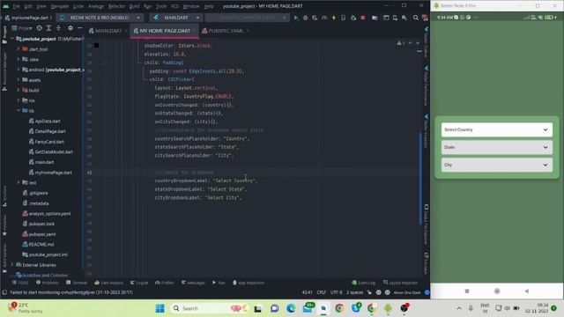
Task: Open the Project view mode dropdown
Action: pyautogui.click(x=22, y=27)
